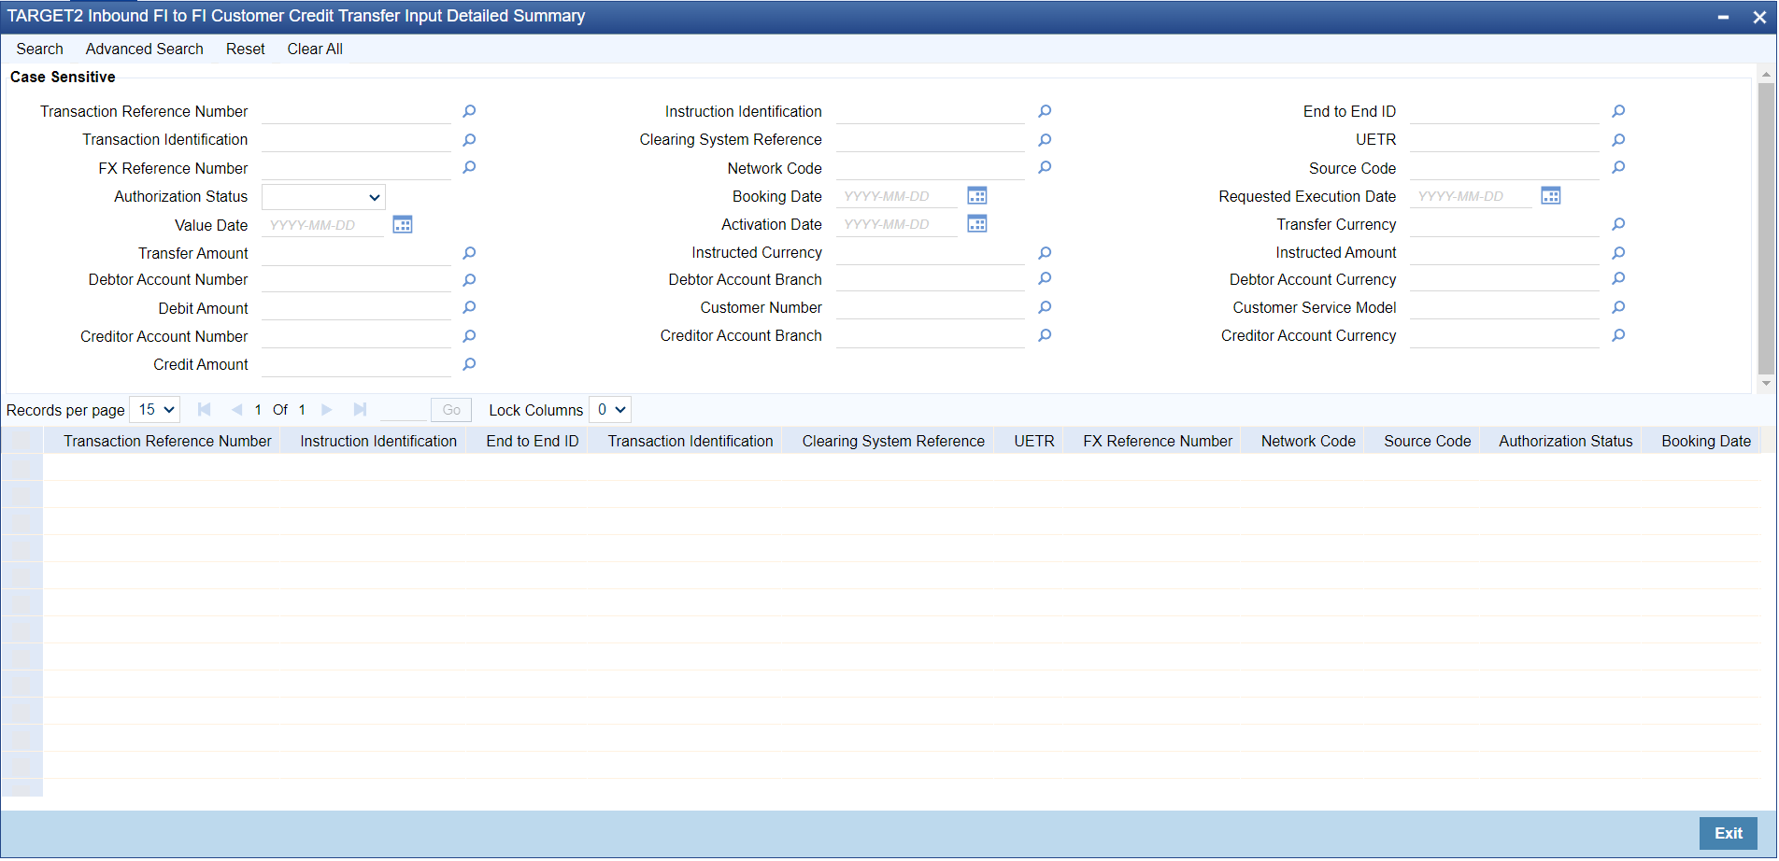
Task: Open the Activation Date calendar picker
Action: click(x=977, y=224)
